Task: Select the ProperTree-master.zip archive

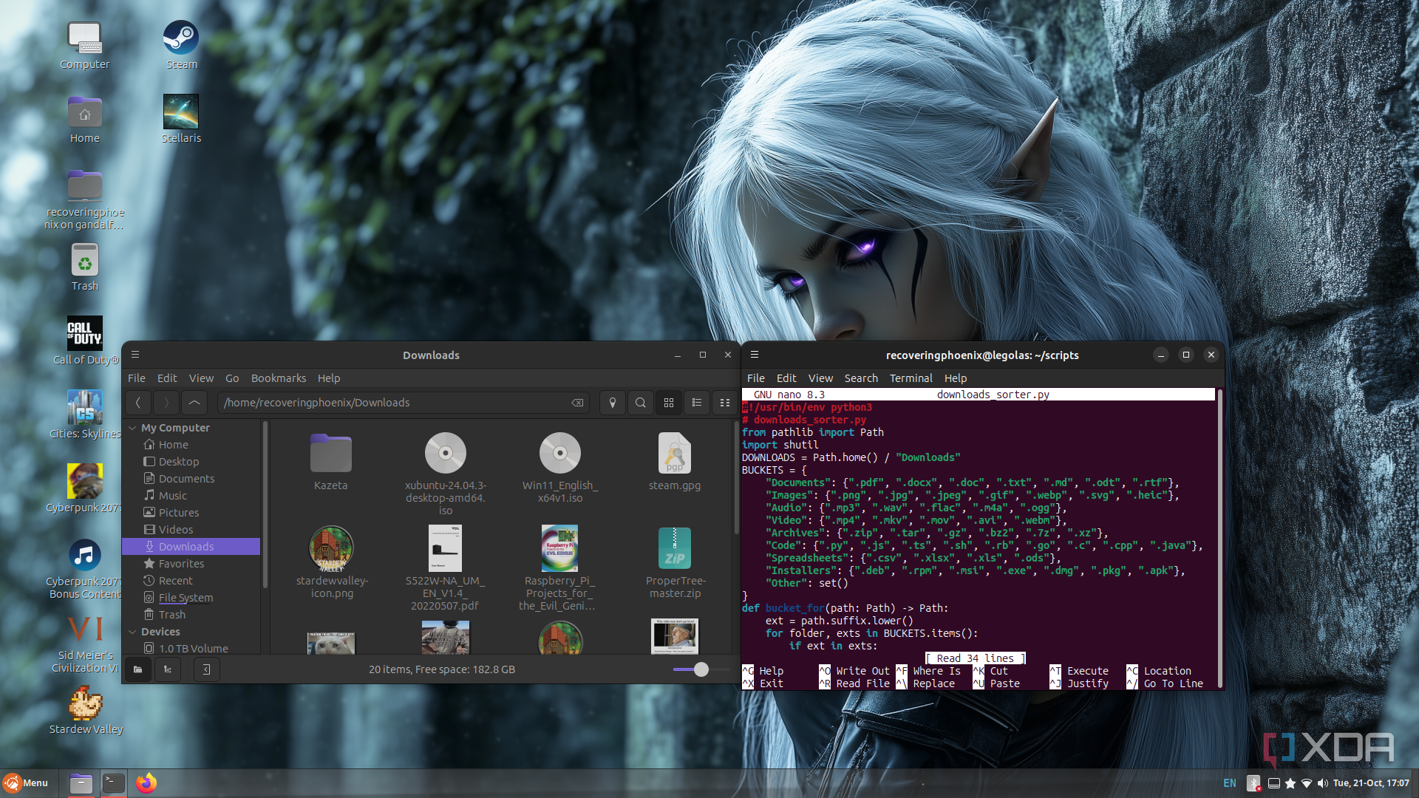Action: pyautogui.click(x=675, y=562)
